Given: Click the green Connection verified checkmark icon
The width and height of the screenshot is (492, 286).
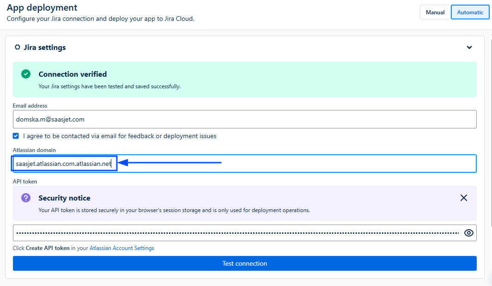Looking at the screenshot, I should [26, 74].
